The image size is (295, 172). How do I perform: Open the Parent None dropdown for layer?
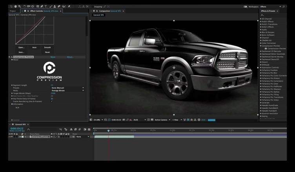83,137
